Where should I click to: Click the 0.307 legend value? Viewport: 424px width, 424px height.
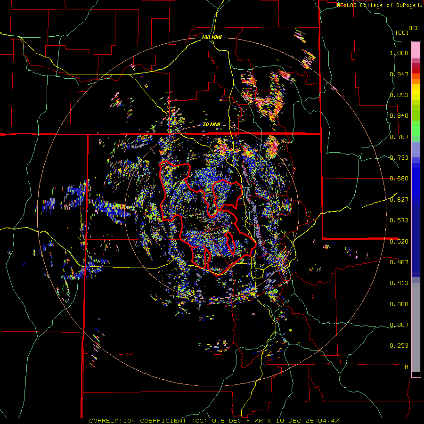[399, 325]
